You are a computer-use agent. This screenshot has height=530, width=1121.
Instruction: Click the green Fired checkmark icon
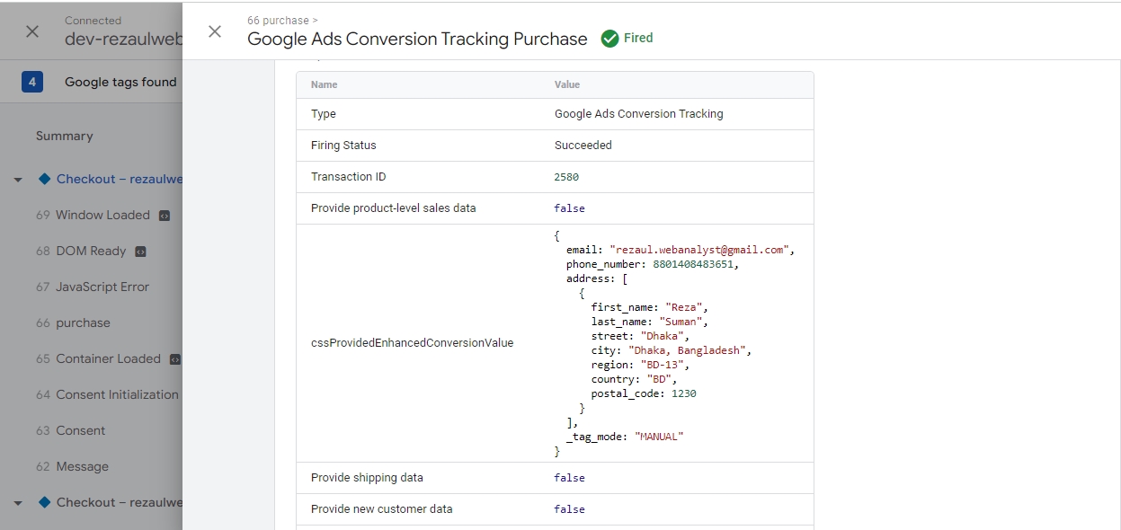[609, 39]
